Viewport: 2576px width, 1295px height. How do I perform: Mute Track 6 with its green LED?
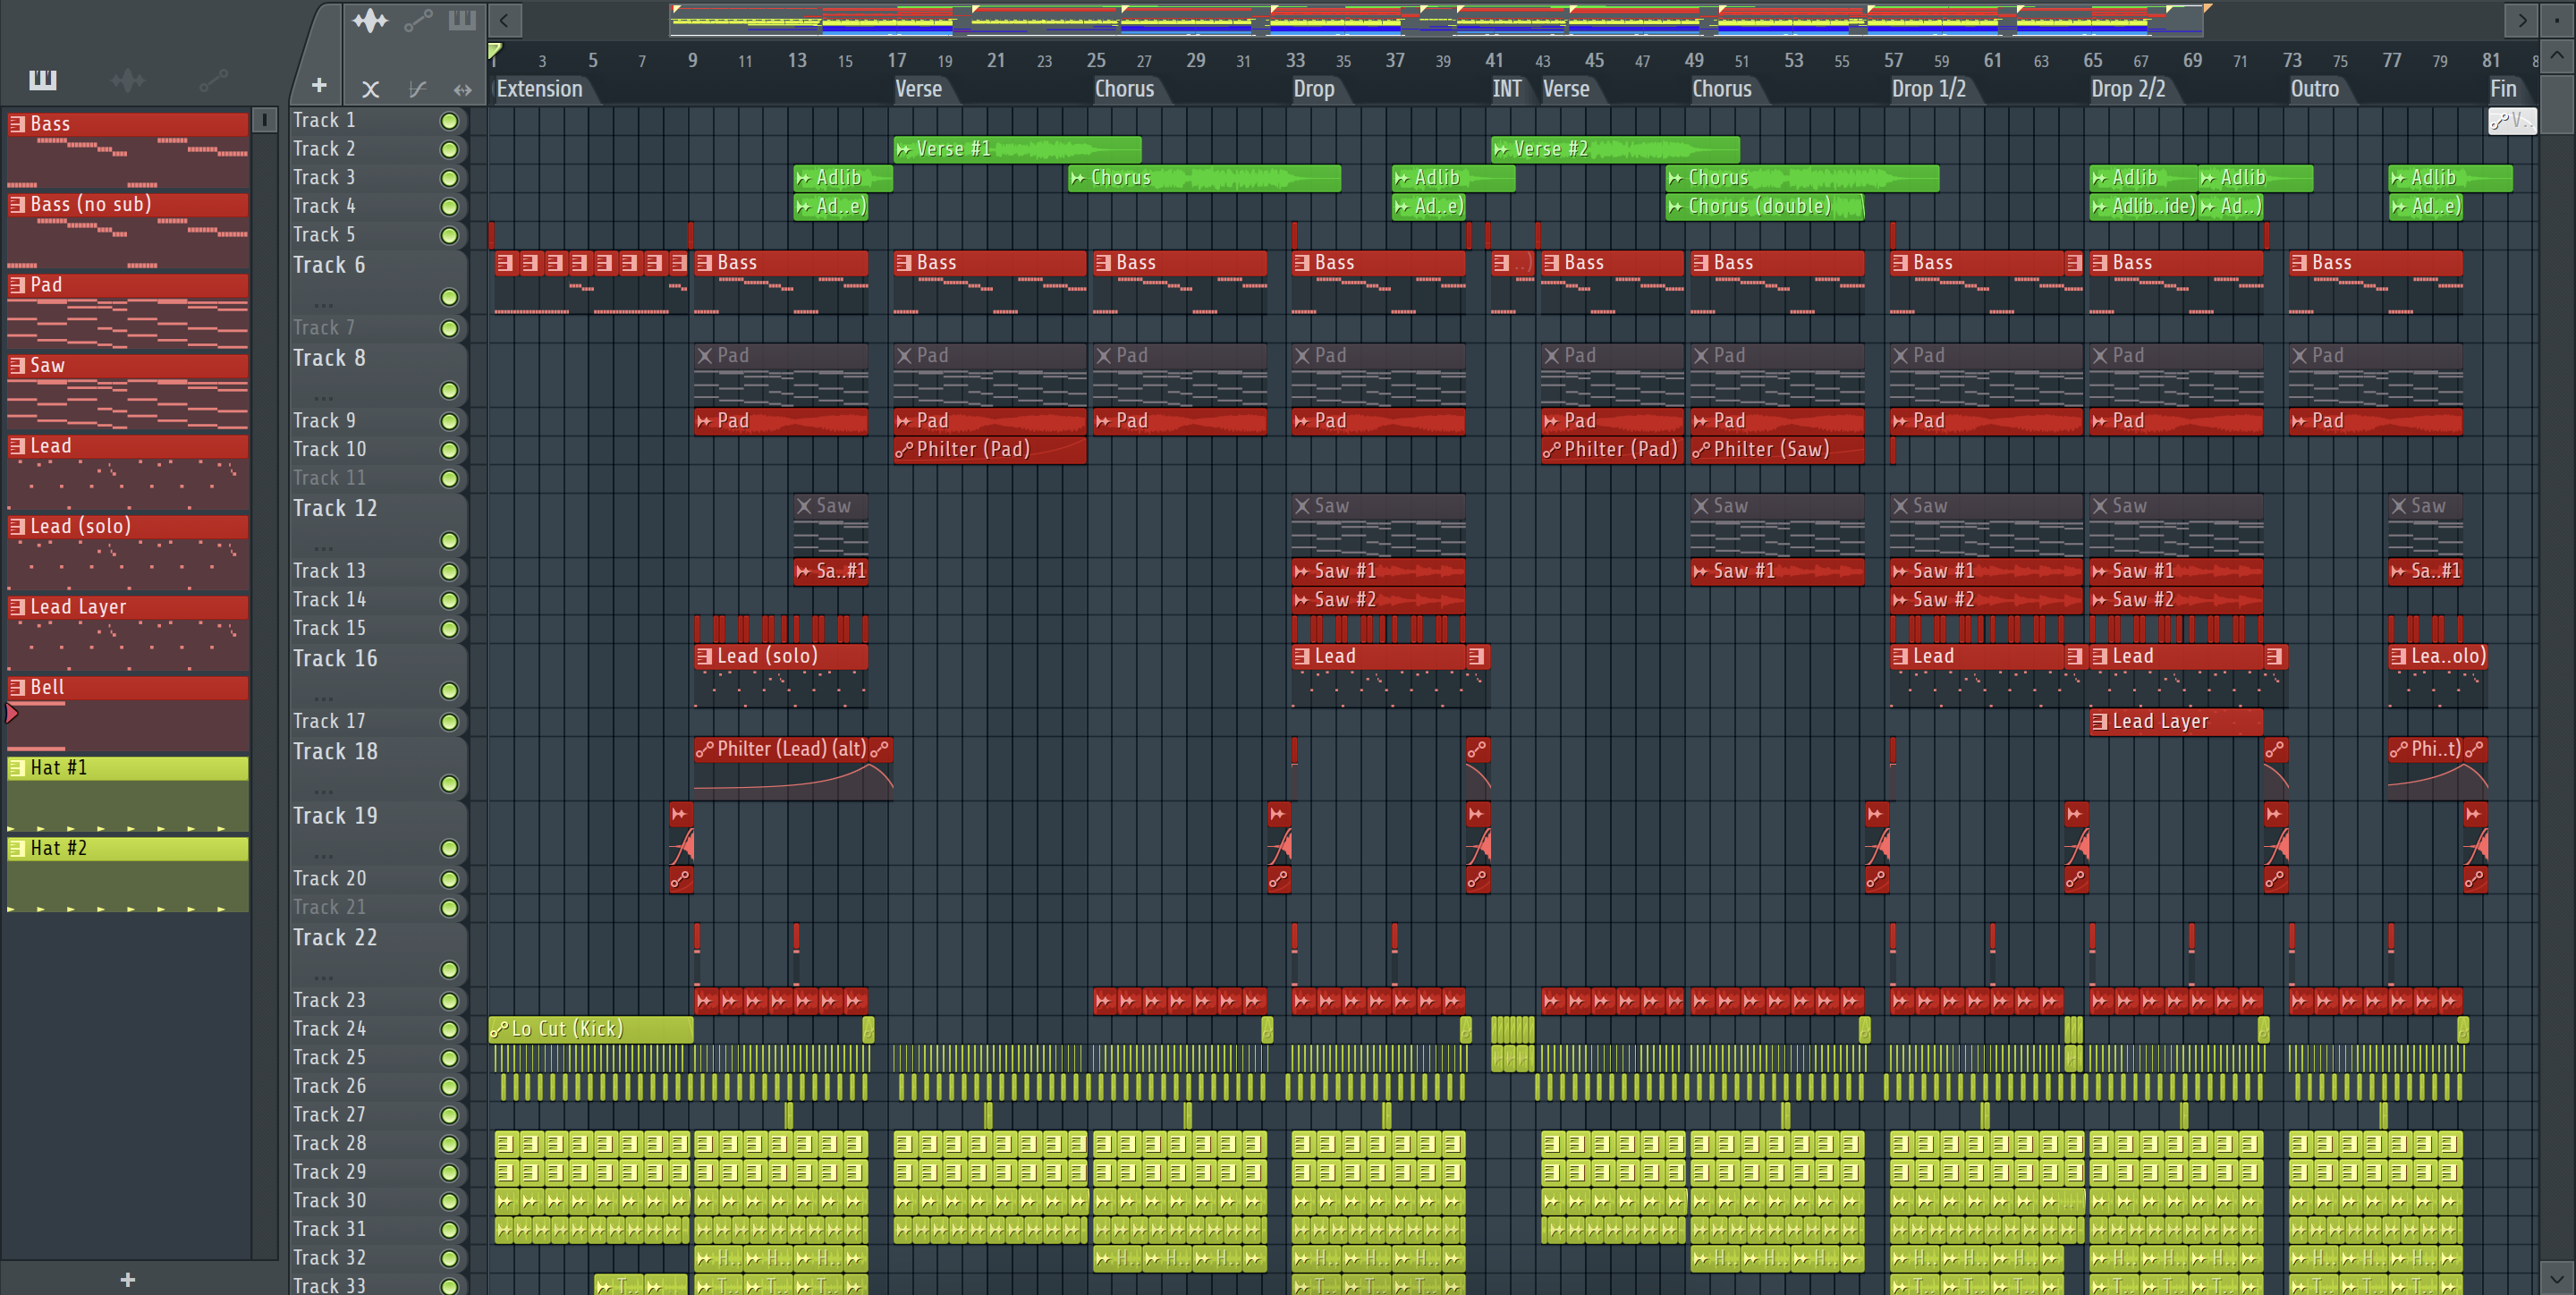point(449,298)
